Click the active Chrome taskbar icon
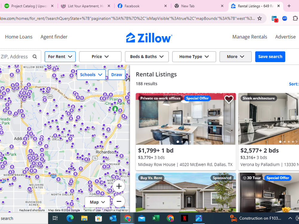 click(x=127, y=218)
